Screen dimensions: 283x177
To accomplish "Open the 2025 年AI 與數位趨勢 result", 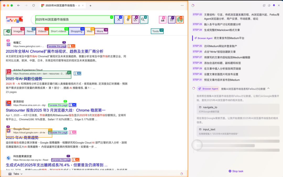I will coord(24,79).
